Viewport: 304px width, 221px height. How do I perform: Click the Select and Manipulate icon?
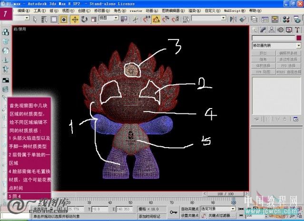[136, 19]
